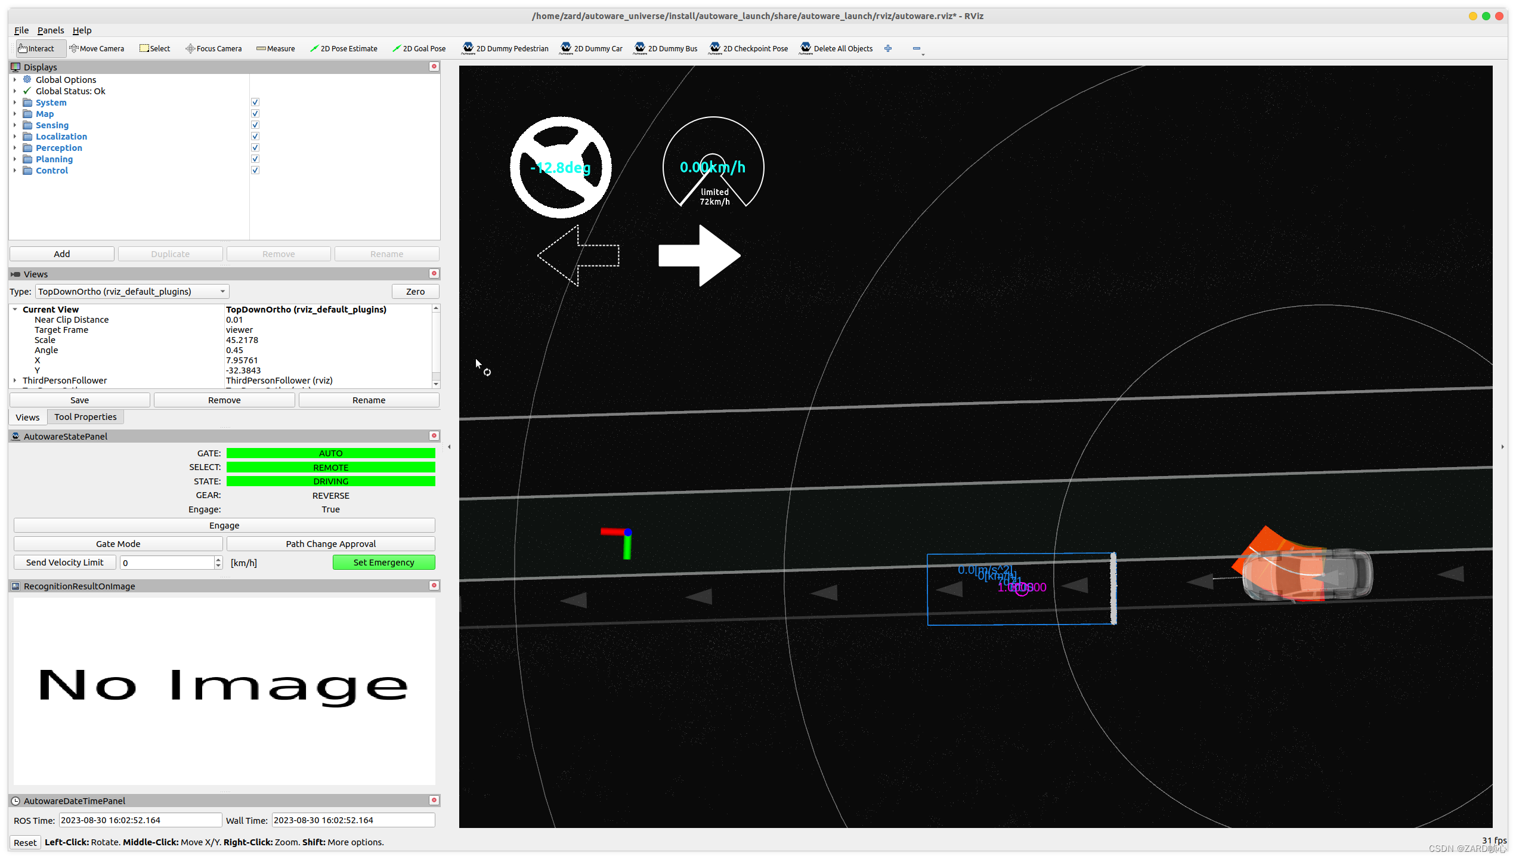Screen dimensions: 1516x859
Task: Click the velocity limit input field
Action: click(167, 563)
